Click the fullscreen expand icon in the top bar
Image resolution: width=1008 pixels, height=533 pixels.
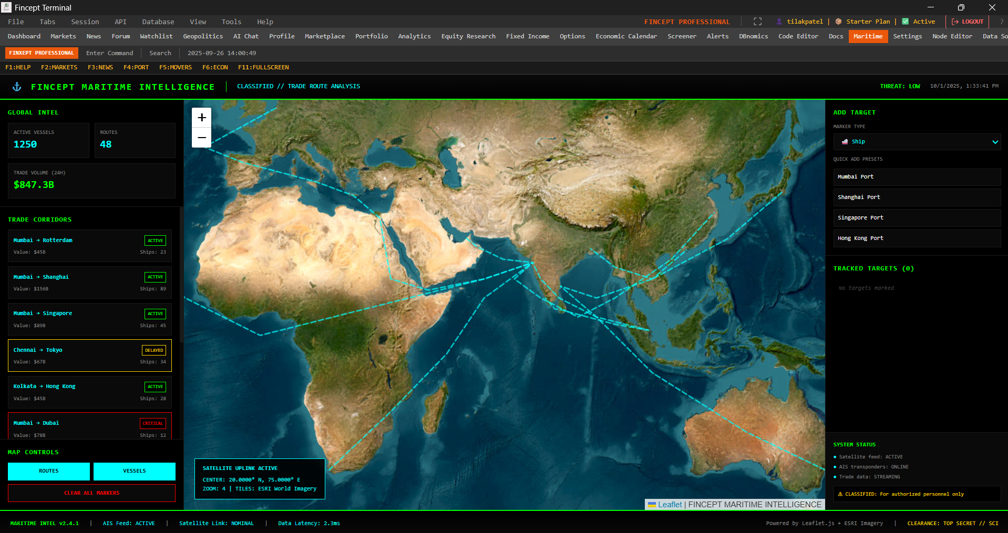[x=757, y=22]
